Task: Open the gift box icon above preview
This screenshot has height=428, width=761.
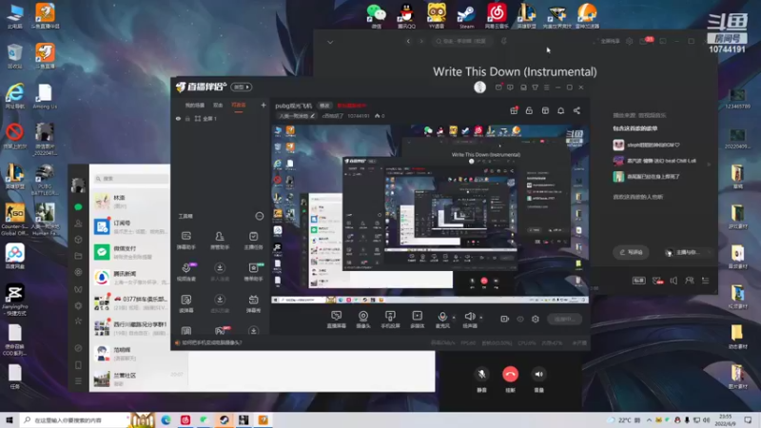Action: click(x=514, y=110)
